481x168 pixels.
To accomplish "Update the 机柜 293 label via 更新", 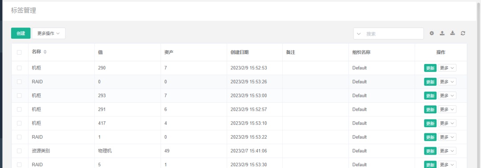I will [430, 96].
